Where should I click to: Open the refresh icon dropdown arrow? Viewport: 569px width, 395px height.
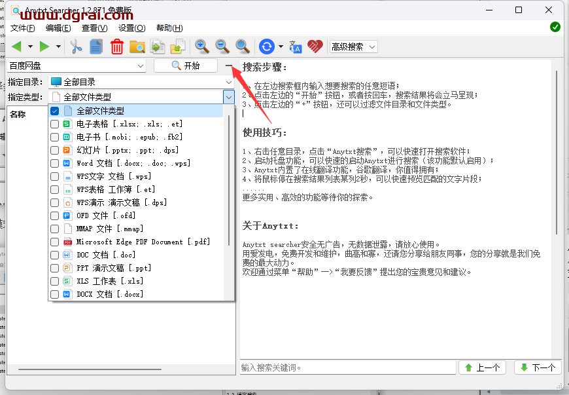click(281, 47)
